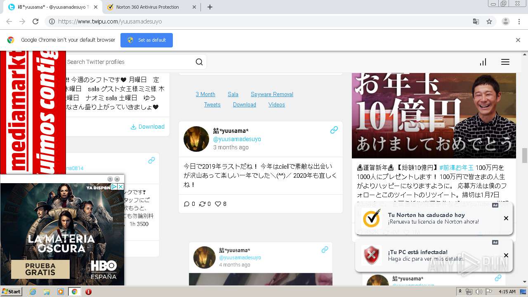This screenshot has width=528, height=297.
Task: Click the link icon on the 4 months ago tweet
Action: pyautogui.click(x=325, y=250)
